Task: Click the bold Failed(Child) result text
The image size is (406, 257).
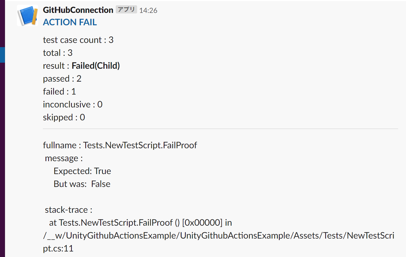Action: (x=96, y=66)
